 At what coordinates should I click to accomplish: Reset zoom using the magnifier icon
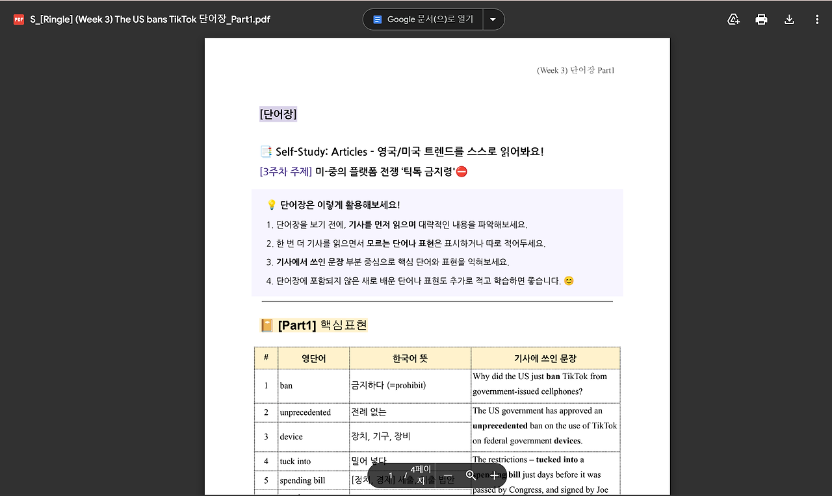click(471, 475)
